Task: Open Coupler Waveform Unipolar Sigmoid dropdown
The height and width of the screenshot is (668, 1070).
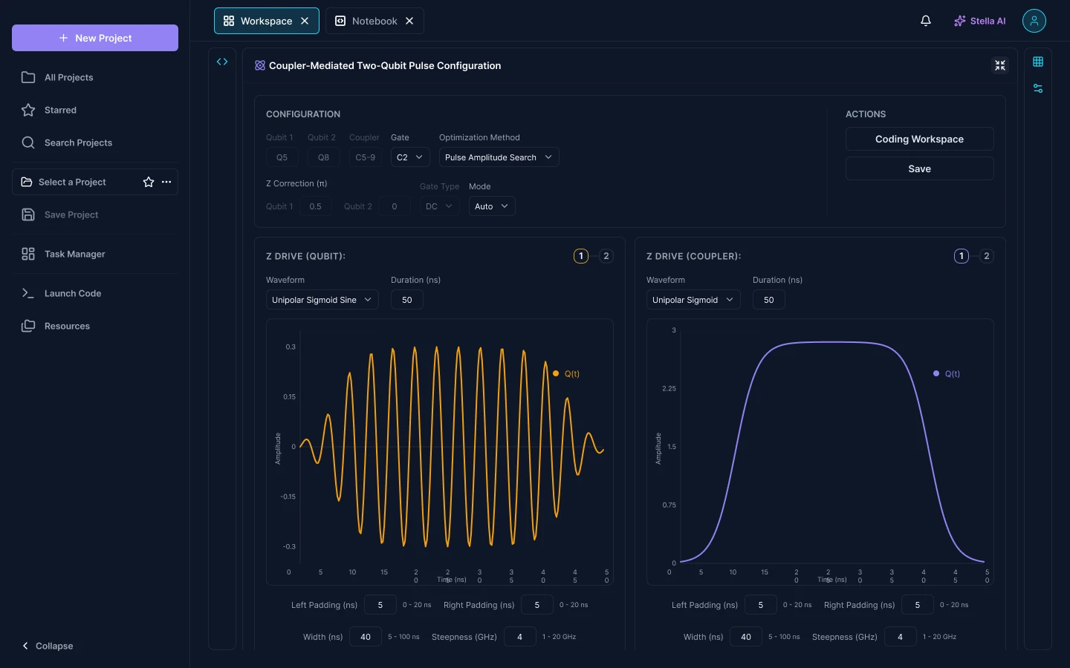Action: coord(693,300)
